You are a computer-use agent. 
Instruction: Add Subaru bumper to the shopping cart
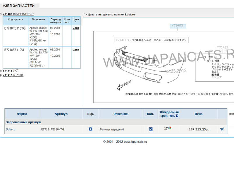click(x=222, y=129)
